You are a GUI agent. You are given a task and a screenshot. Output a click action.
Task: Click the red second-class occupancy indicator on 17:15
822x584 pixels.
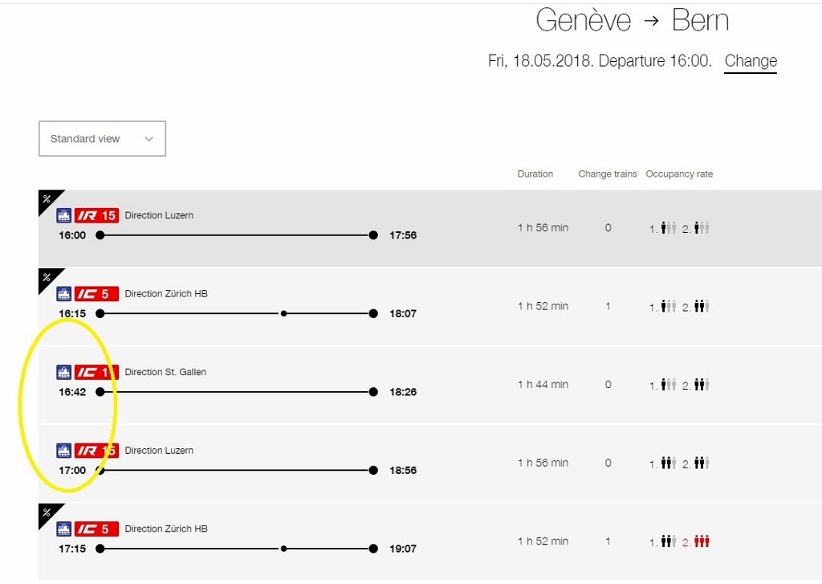tap(702, 541)
